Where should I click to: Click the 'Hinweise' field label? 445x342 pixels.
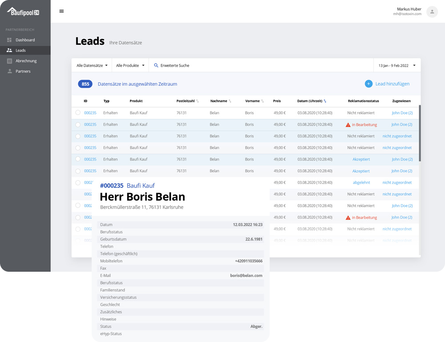[x=108, y=319]
